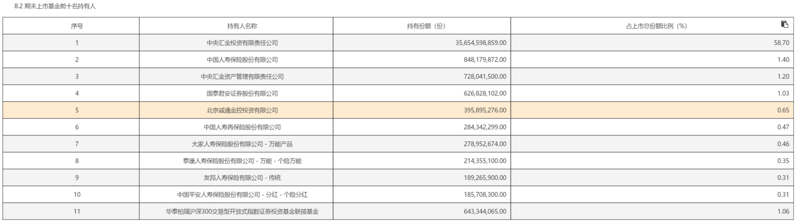The image size is (796, 223).
Task: Select the 中央汇金投资有限责任公司 holder name
Action: 242,43
